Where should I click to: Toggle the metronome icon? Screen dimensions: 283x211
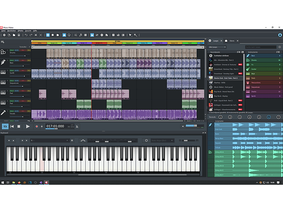pos(77,127)
